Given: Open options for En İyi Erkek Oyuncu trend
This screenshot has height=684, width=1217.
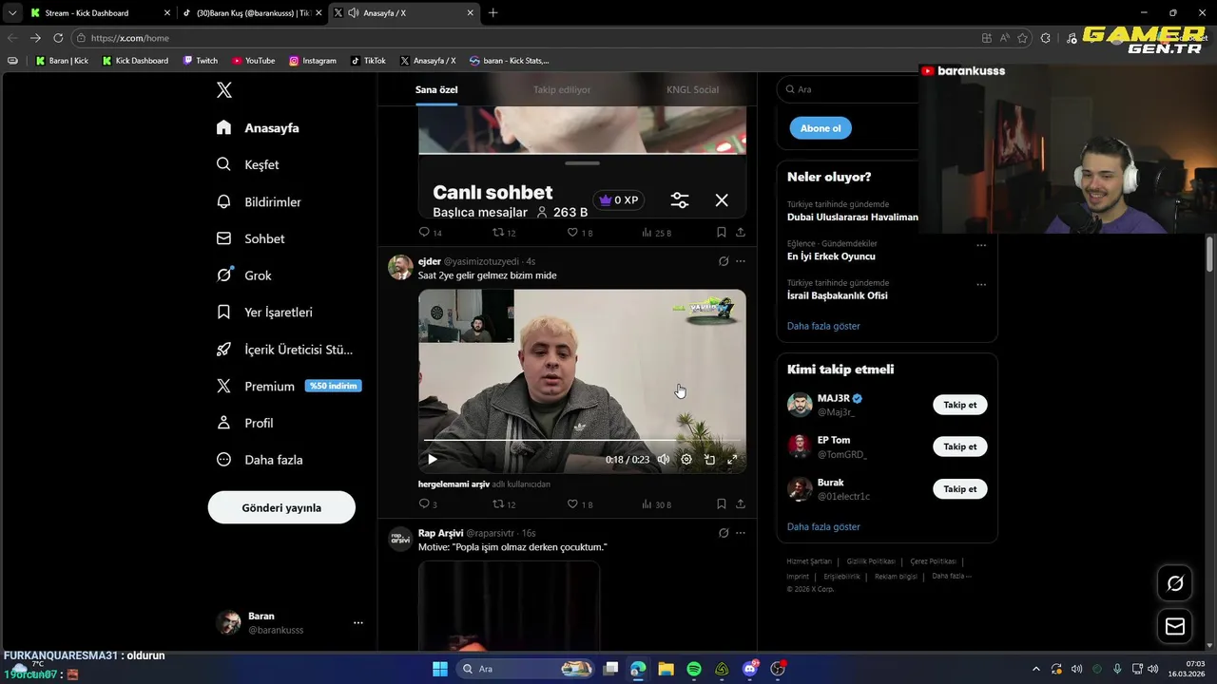Looking at the screenshot, I should tap(981, 245).
